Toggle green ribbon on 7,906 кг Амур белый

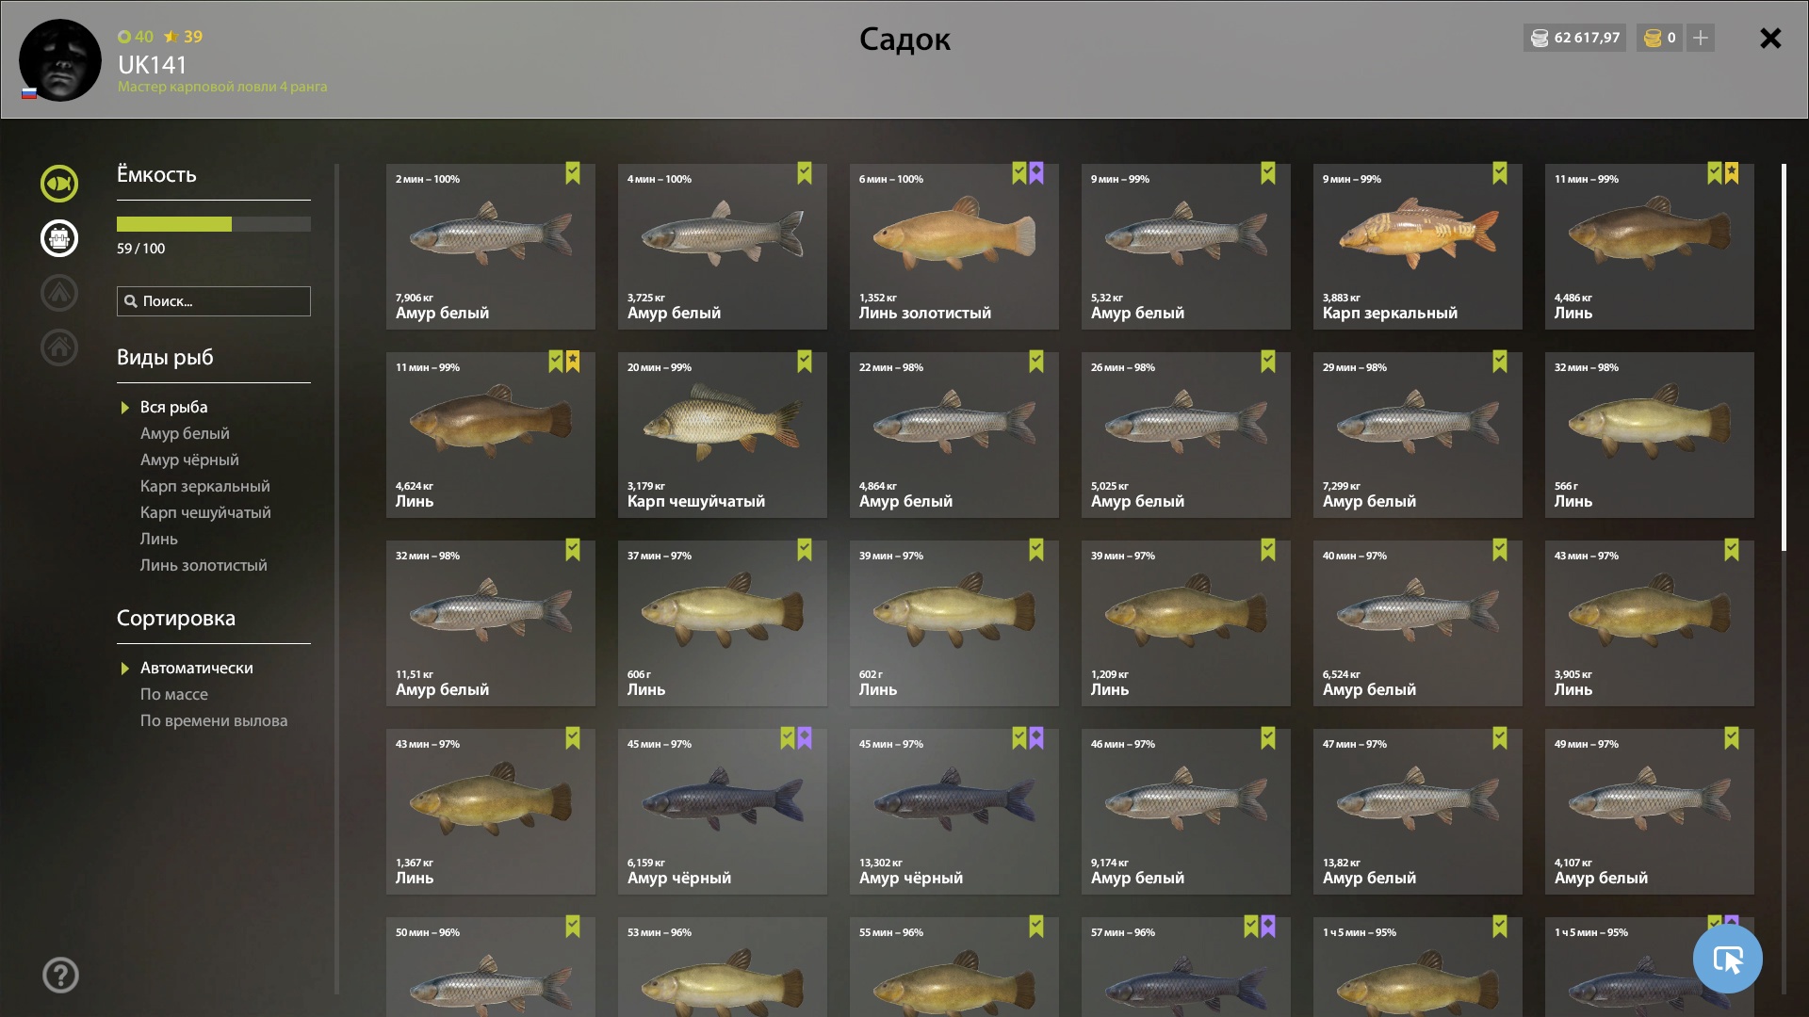pyautogui.click(x=573, y=173)
